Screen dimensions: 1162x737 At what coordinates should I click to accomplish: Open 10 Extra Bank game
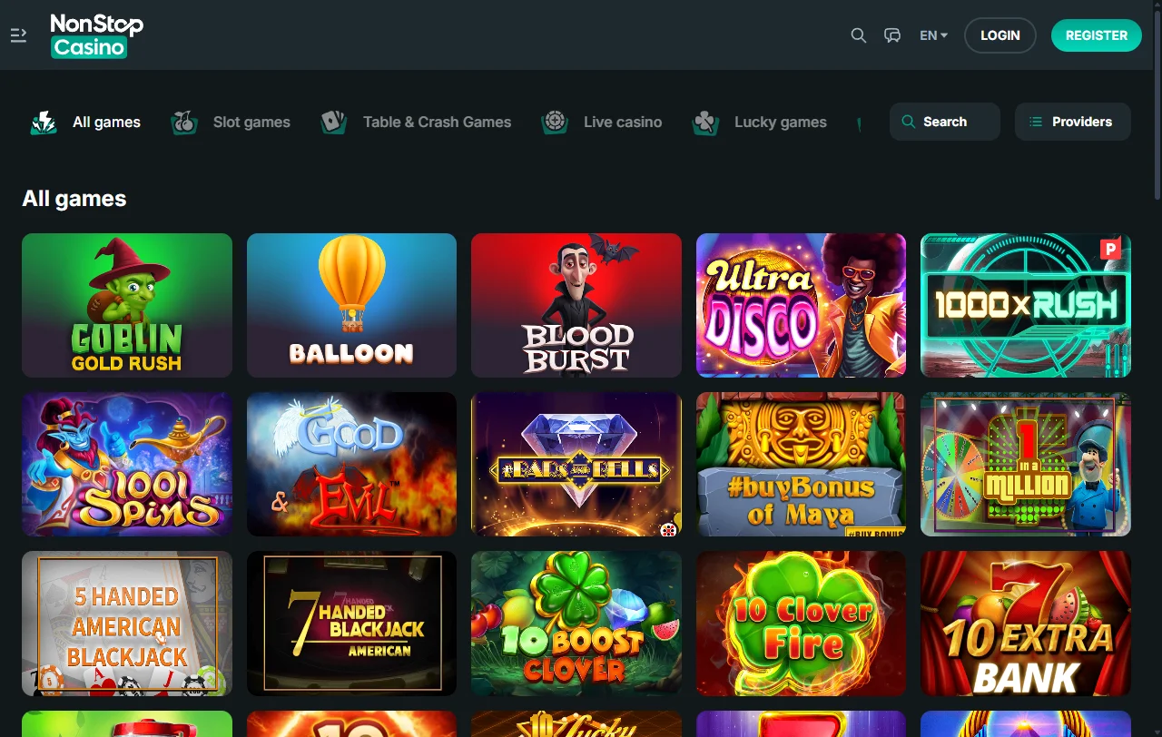coord(1026,624)
